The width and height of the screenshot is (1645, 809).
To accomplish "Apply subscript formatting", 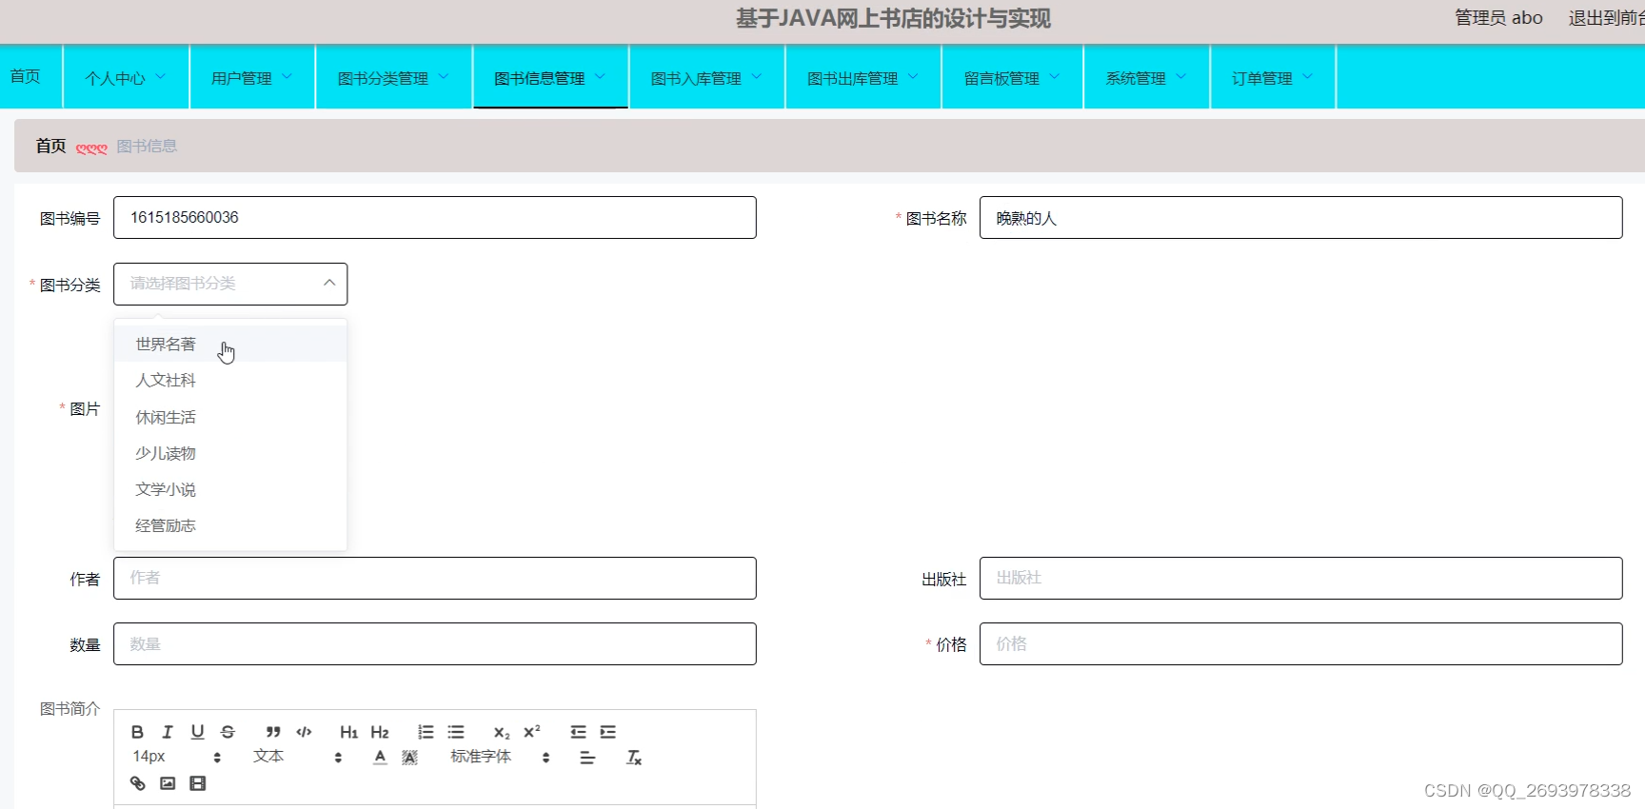I will click(502, 732).
